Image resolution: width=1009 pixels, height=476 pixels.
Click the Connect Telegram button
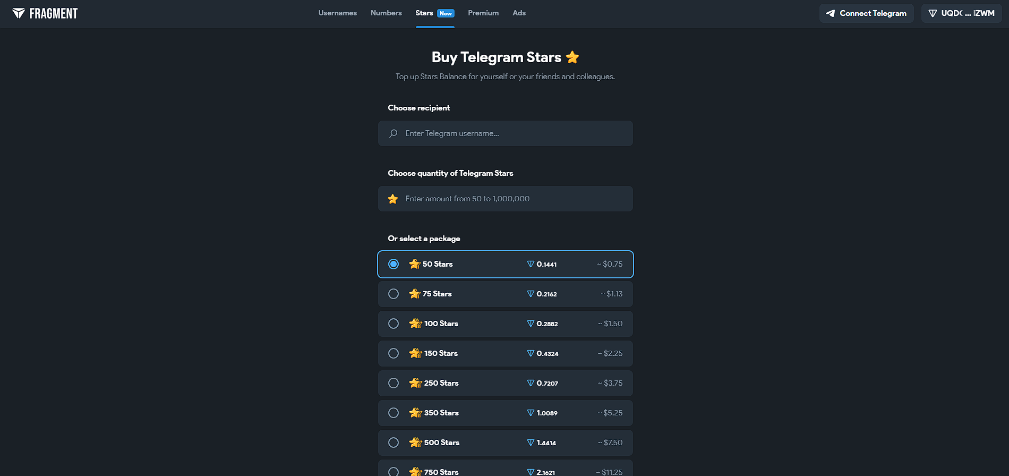866,13
